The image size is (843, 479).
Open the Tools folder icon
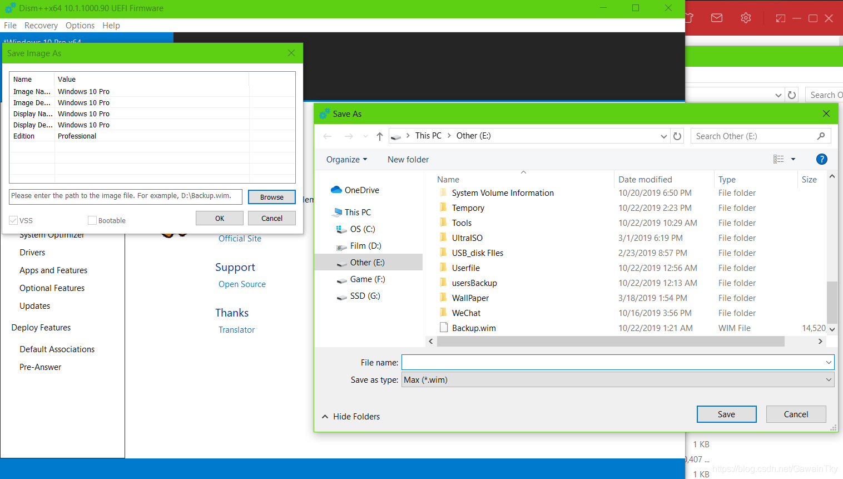point(443,223)
